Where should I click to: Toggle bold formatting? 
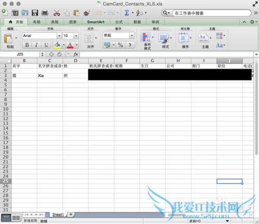[x=27, y=45]
